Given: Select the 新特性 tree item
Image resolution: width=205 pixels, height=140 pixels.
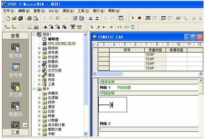Looking at the screenshot, I should [53, 39].
